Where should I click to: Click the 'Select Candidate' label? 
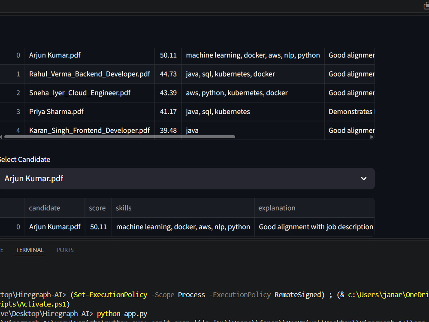(x=25, y=160)
